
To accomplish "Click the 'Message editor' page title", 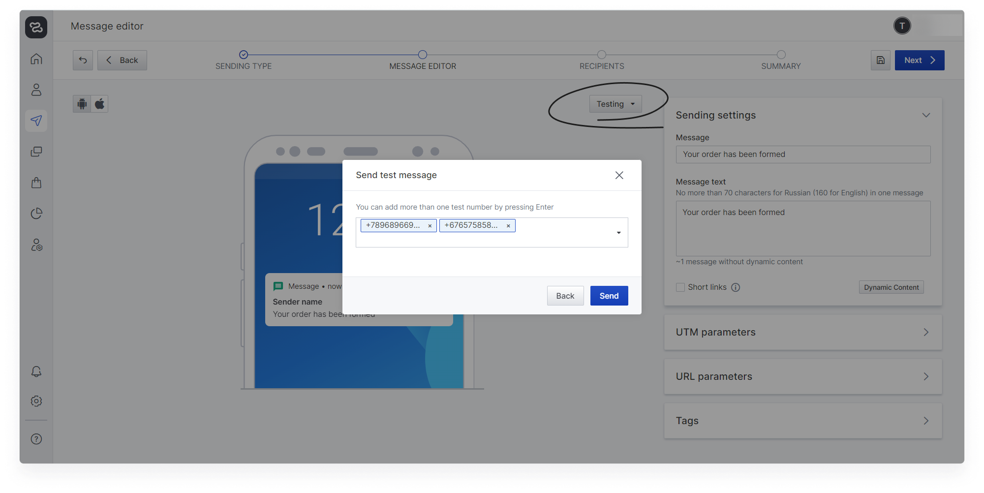I will (107, 26).
